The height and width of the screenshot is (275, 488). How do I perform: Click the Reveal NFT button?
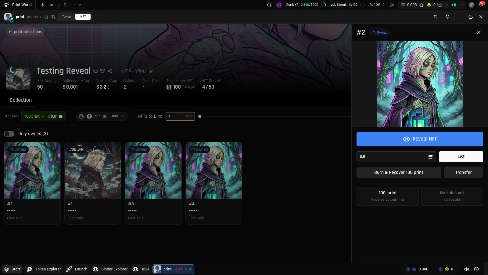420,139
